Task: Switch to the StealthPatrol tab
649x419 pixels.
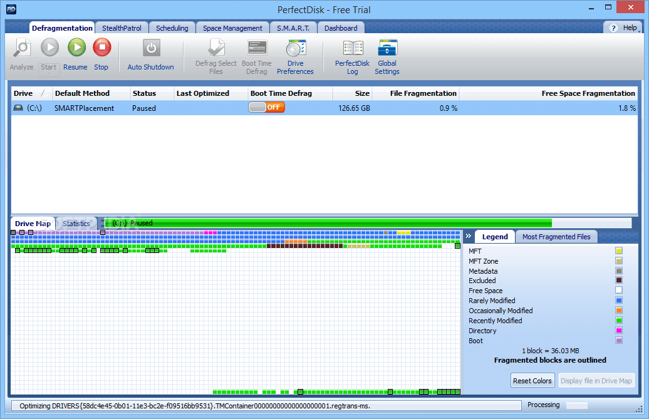Action: 121,28
